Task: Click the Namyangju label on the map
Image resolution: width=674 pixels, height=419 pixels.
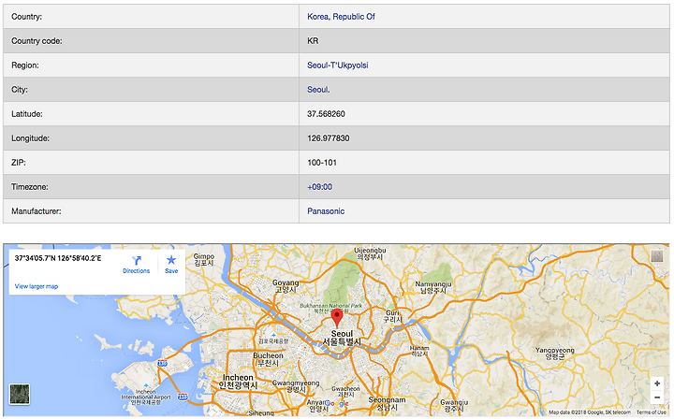Action: [433, 287]
